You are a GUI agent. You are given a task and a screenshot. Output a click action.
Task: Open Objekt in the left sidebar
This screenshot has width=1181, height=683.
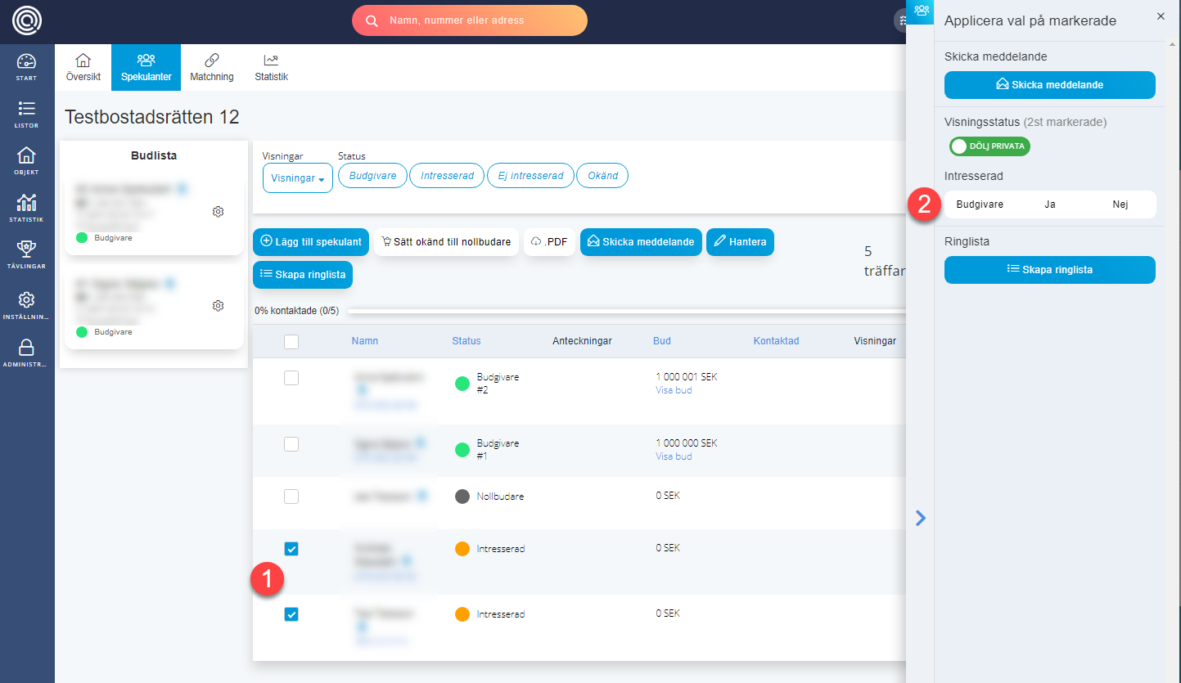click(x=26, y=161)
